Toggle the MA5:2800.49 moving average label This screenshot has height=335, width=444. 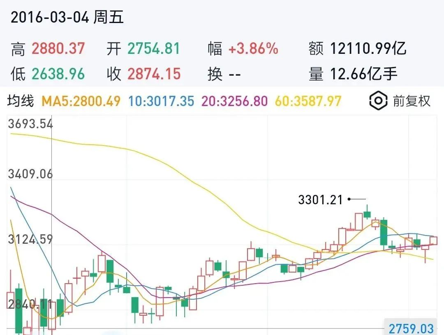pos(81,101)
